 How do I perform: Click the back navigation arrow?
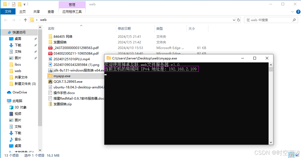point(6,20)
